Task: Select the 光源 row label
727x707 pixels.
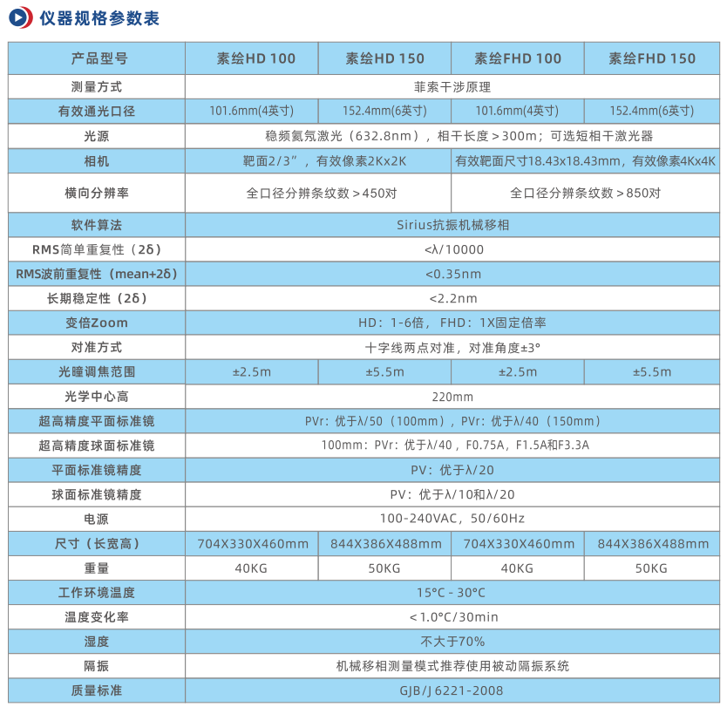Action: pos(97,136)
